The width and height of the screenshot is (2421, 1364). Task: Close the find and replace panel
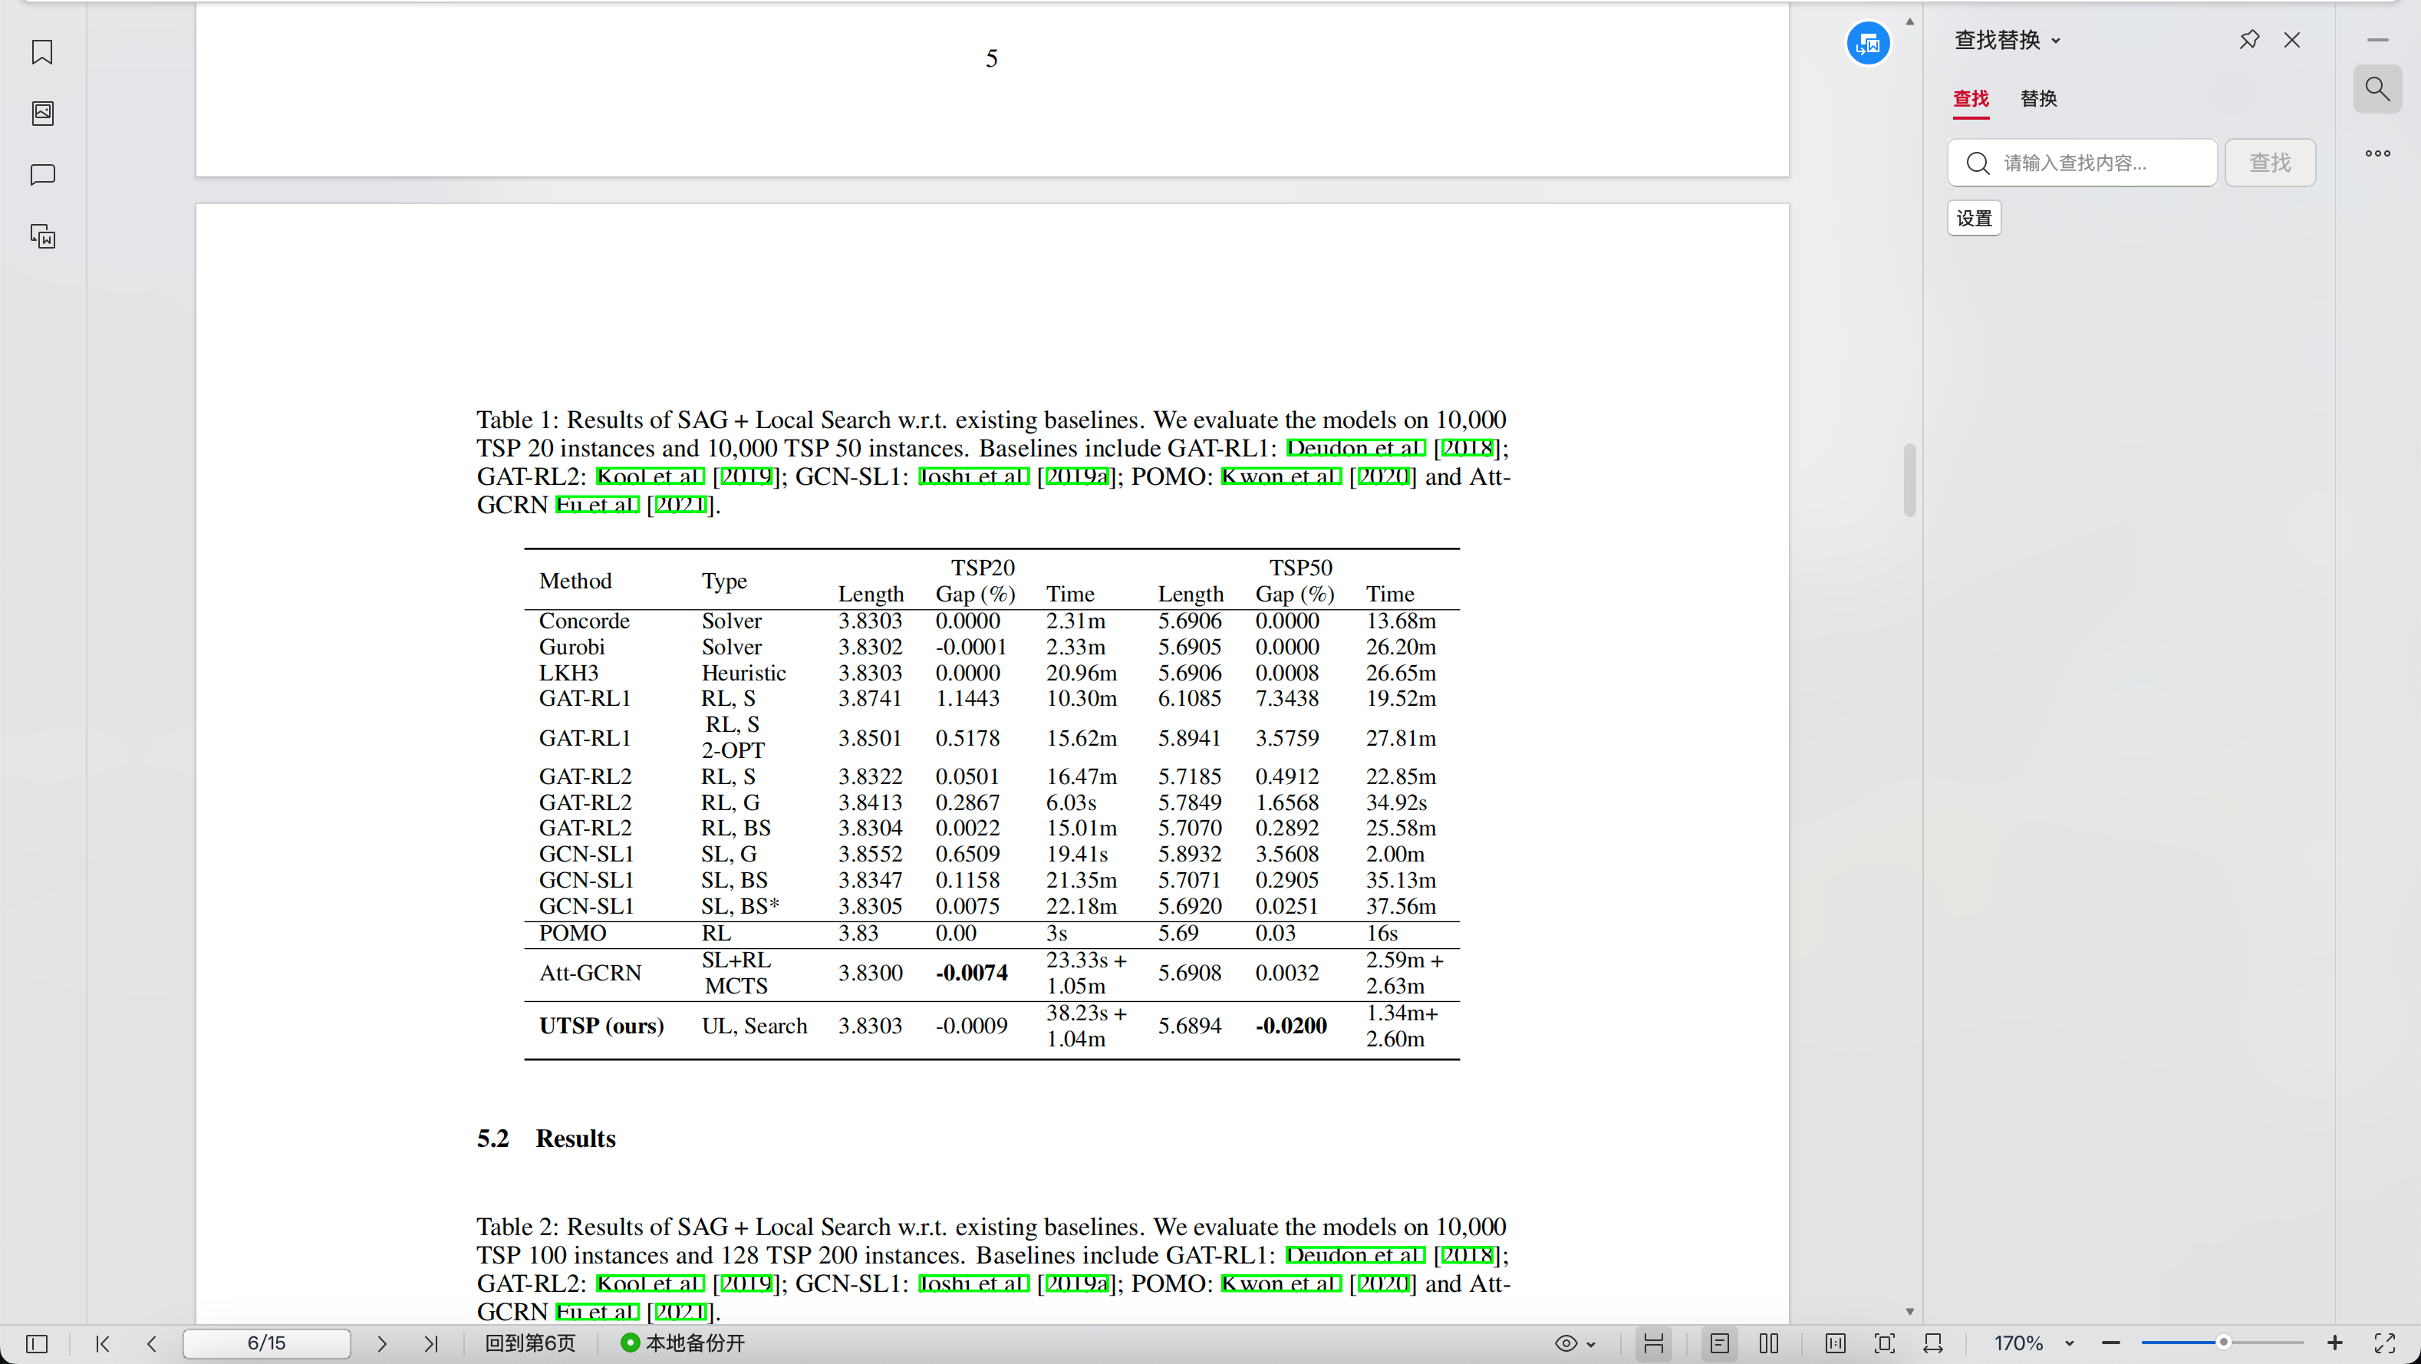2291,39
